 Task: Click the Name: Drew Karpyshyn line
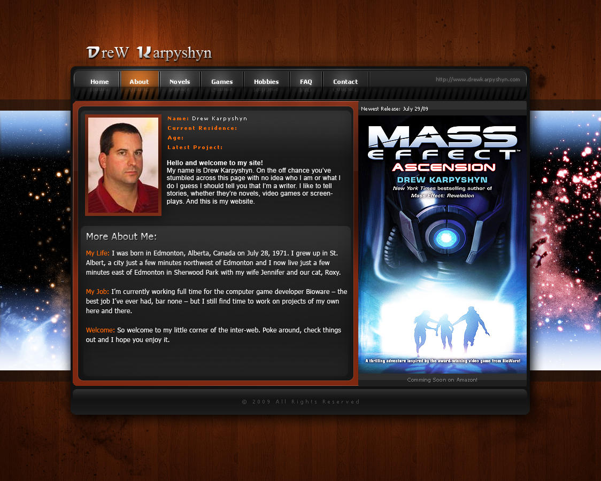point(207,118)
